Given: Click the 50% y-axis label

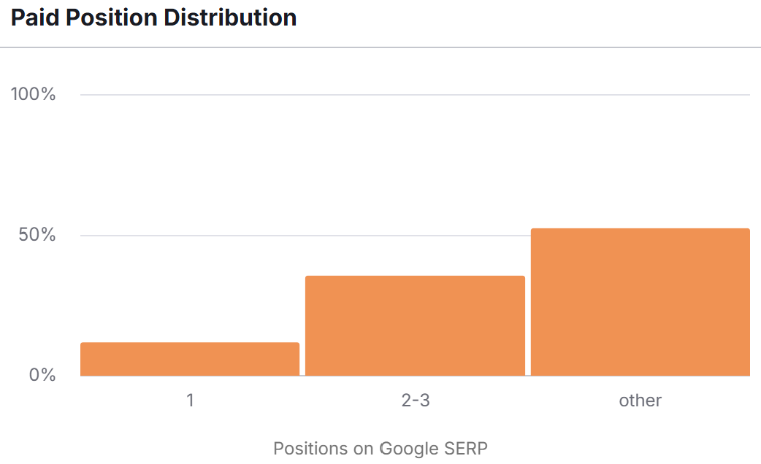Looking at the screenshot, I should click(37, 236).
